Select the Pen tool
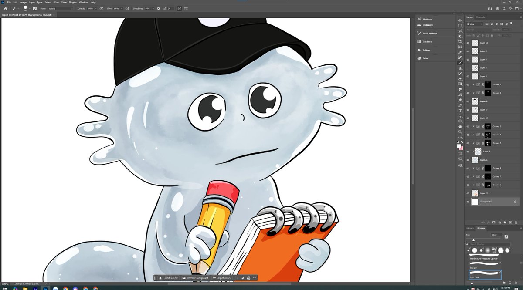Screen dimensions: 523x290 pos(460,105)
